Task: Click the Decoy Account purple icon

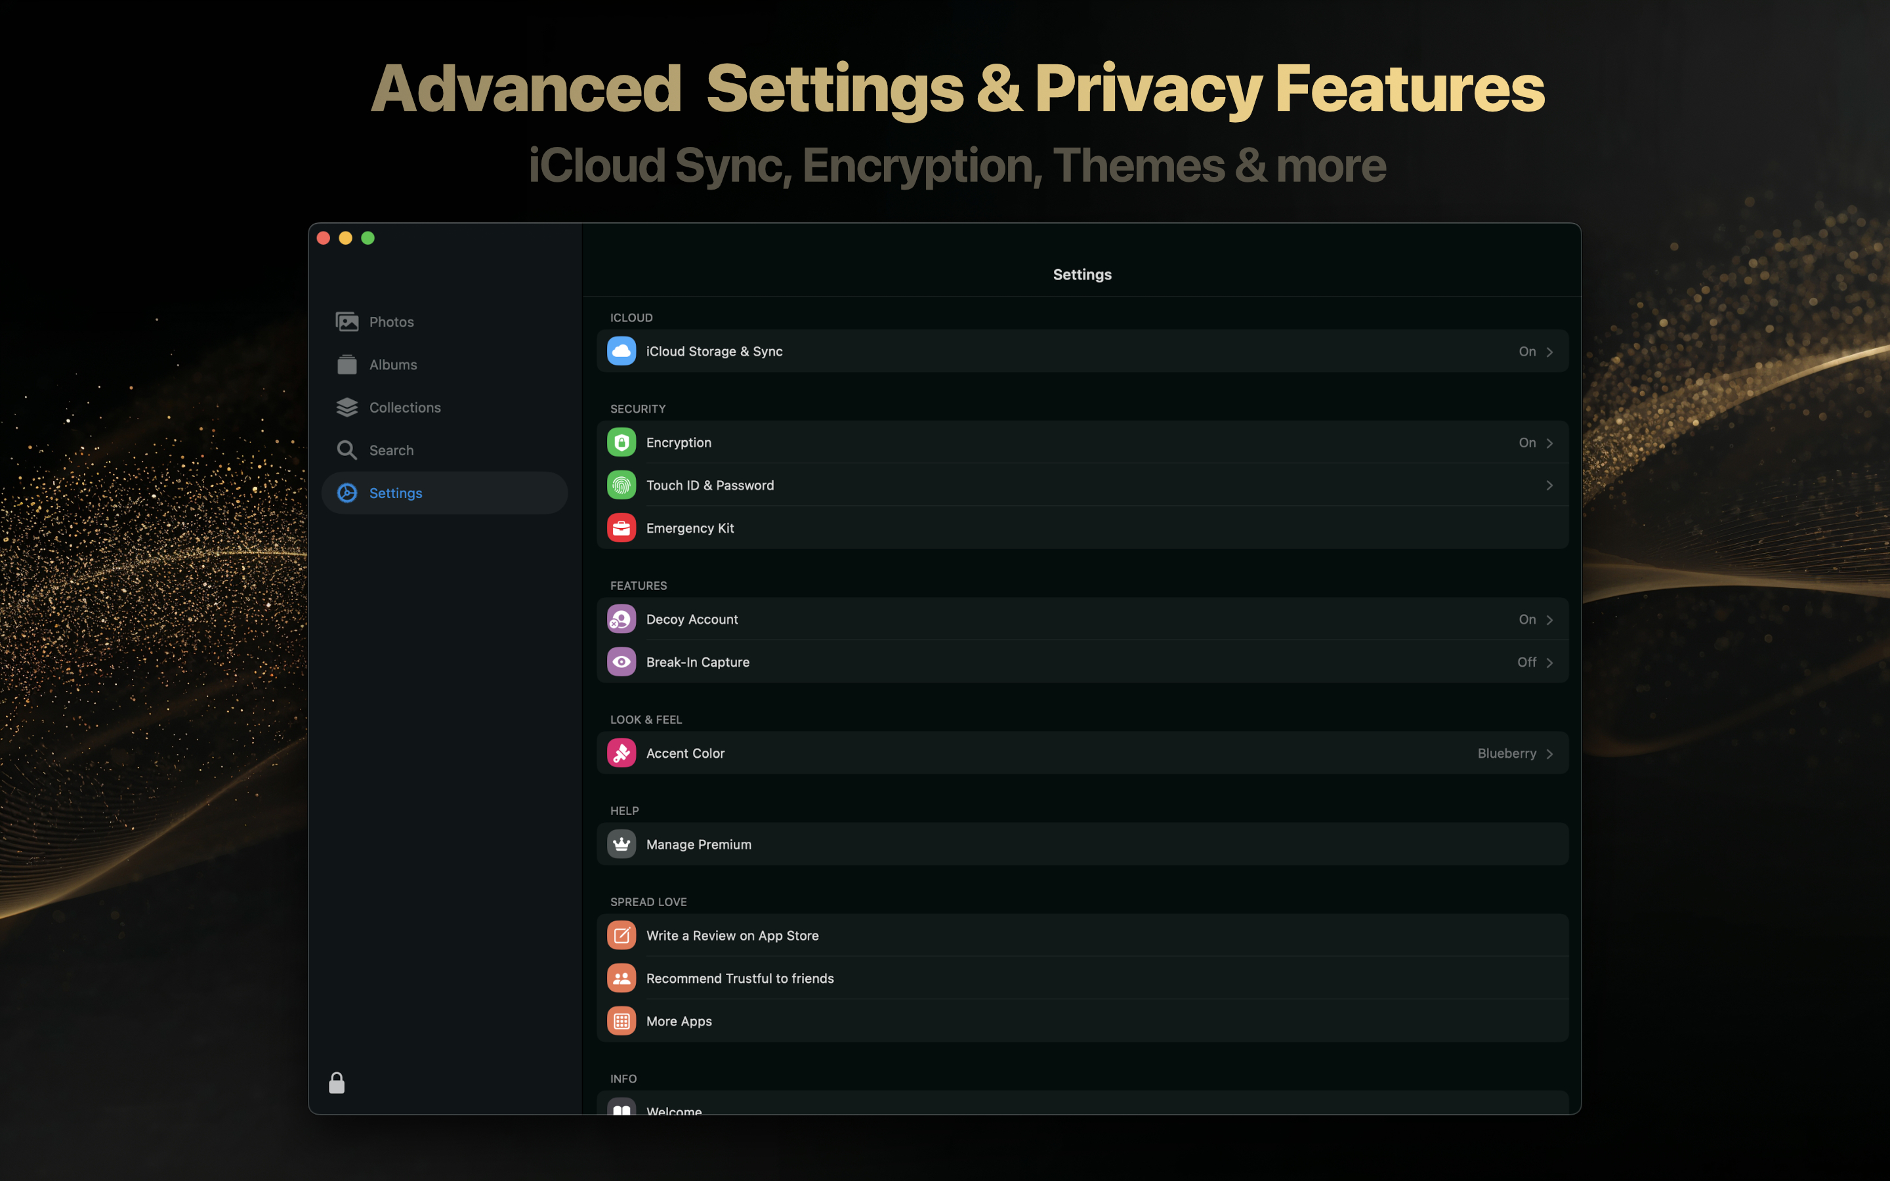Action: pos(621,619)
